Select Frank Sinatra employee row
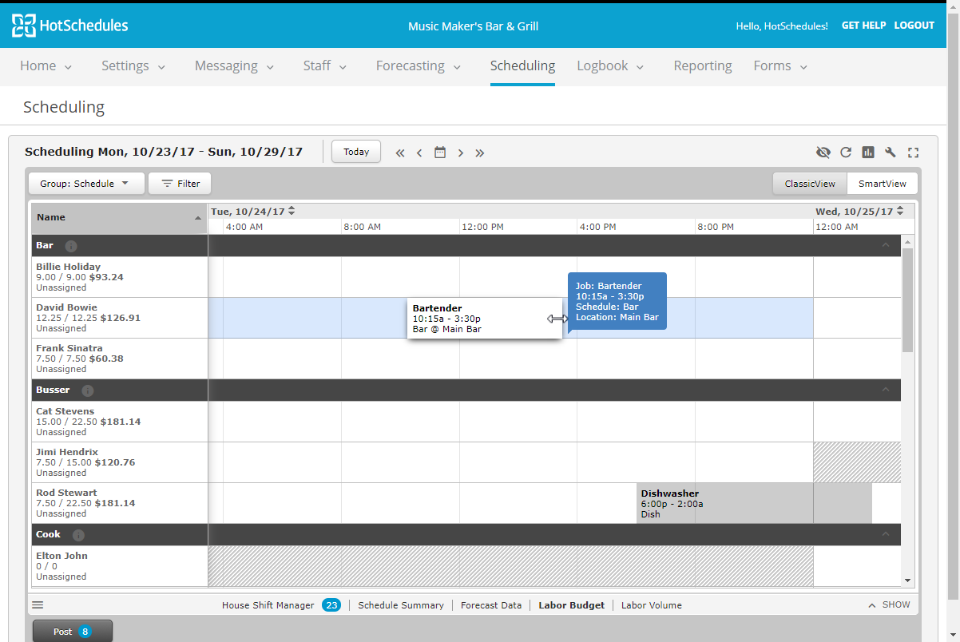Viewport: 960px width, 642px height. pyautogui.click(x=120, y=359)
